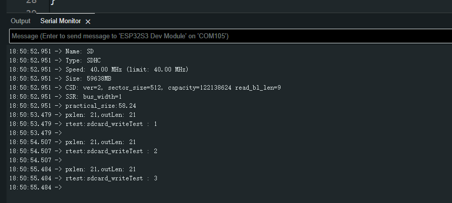This screenshot has width=452, height=203.
Task: Switch to the Output tab
Action: (21, 21)
